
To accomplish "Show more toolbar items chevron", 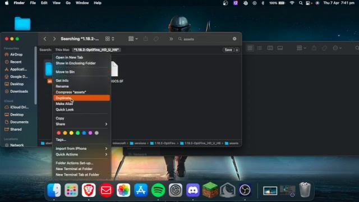I will pos(171,39).
